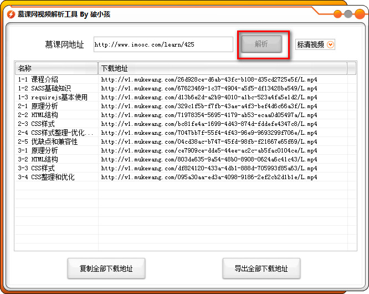Viewport: 369px width, 294px height.
Task: Click download URL containing d13b6e2d
Action: (209, 97)
